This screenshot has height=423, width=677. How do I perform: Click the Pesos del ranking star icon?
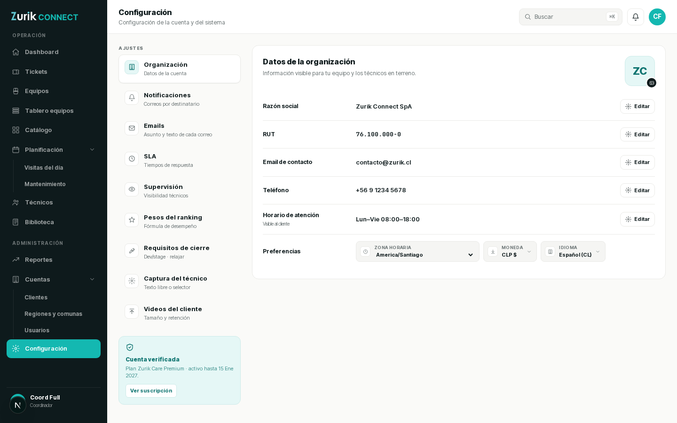tap(132, 220)
